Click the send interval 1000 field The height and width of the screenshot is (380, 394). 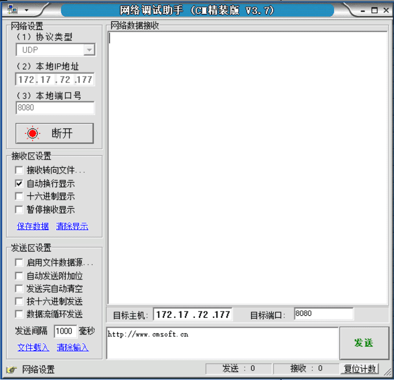pos(65,331)
